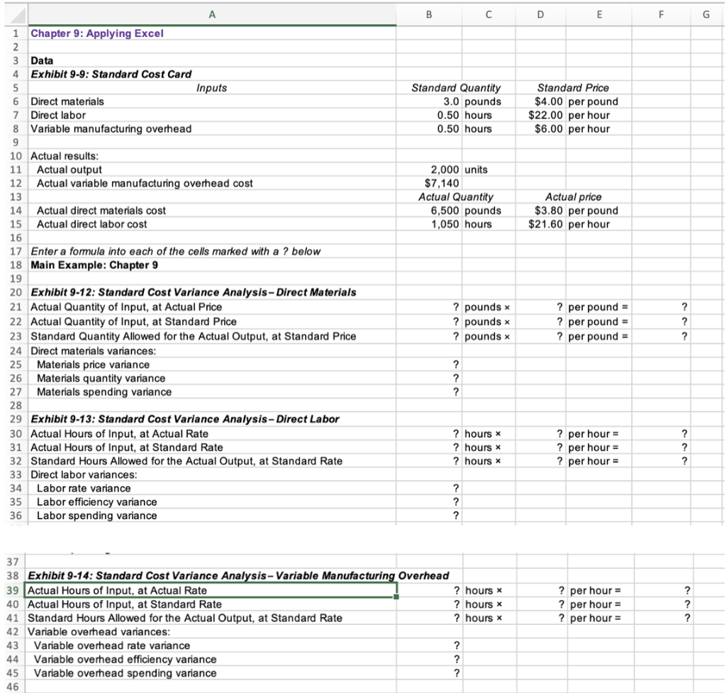Select the cell showing '$7,140'
The image size is (726, 693).
(428, 183)
